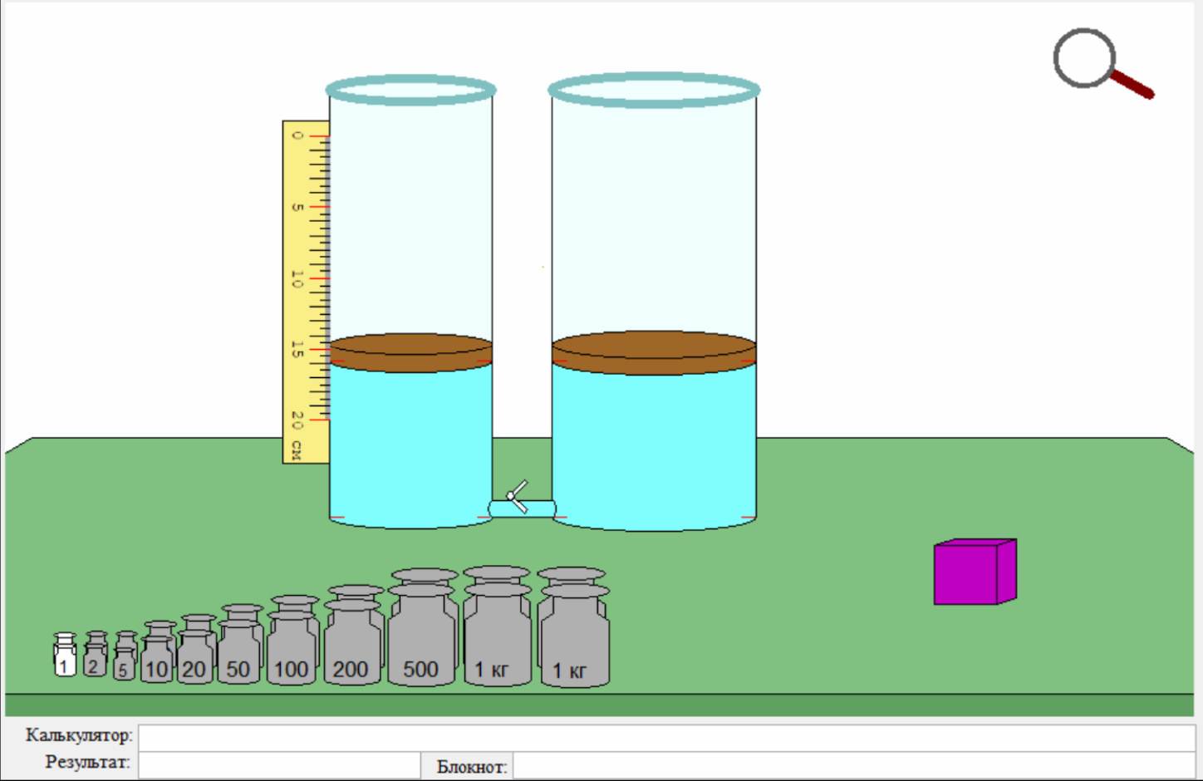Click the yellow centimeter ruler
This screenshot has width=1203, height=781.
(x=306, y=292)
